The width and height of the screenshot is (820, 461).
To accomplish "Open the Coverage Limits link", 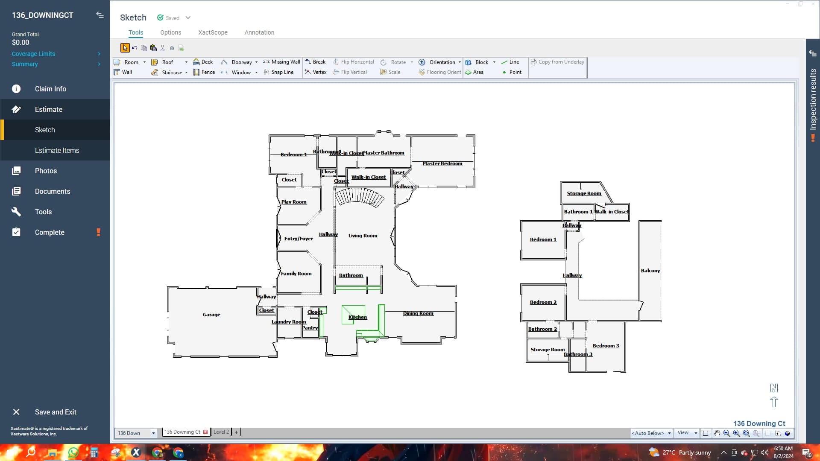I will tap(33, 54).
